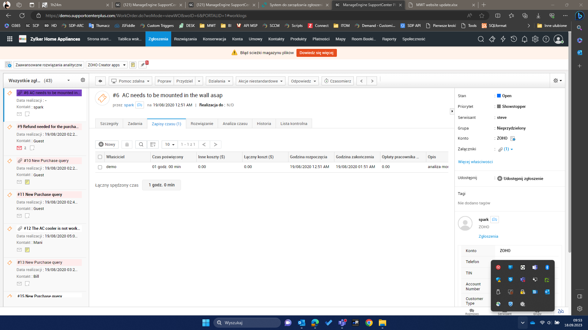Click the Windows taskbar search field
Image resolution: width=588 pixels, height=330 pixels.
247,322
